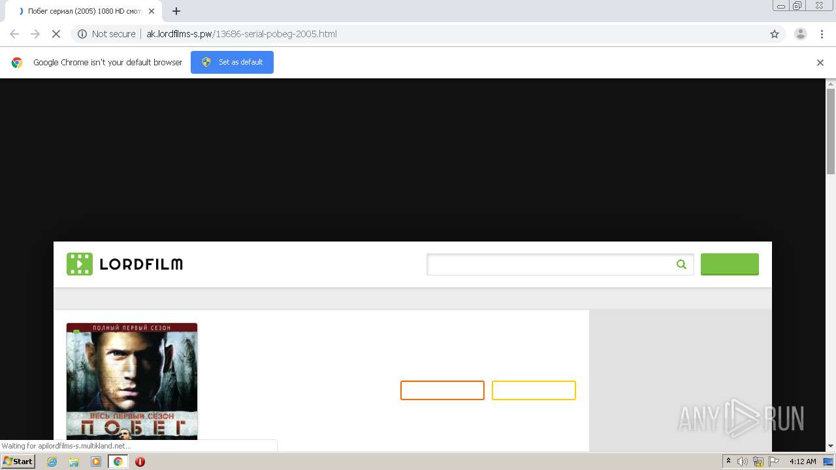Click Google Chrome isn't your default browser text
This screenshot has height=470, width=836.
coord(108,63)
